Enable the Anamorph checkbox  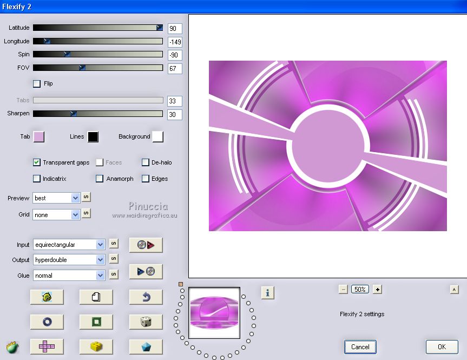click(100, 179)
